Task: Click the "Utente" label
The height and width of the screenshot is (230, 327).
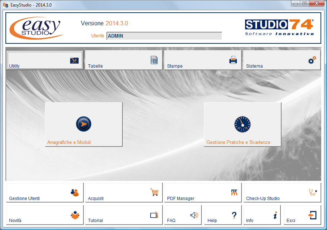Action: (x=97, y=36)
